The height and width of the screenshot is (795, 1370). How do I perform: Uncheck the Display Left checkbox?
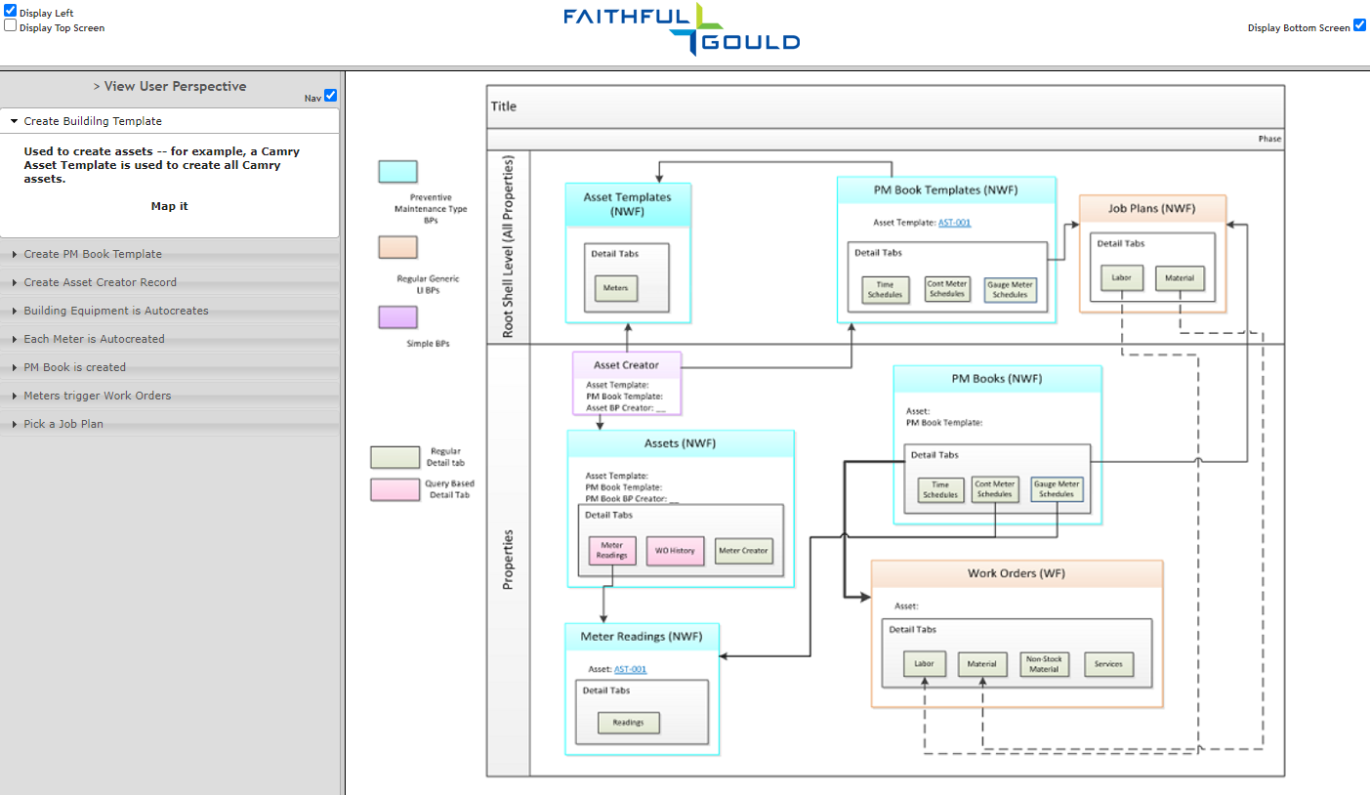tap(11, 12)
